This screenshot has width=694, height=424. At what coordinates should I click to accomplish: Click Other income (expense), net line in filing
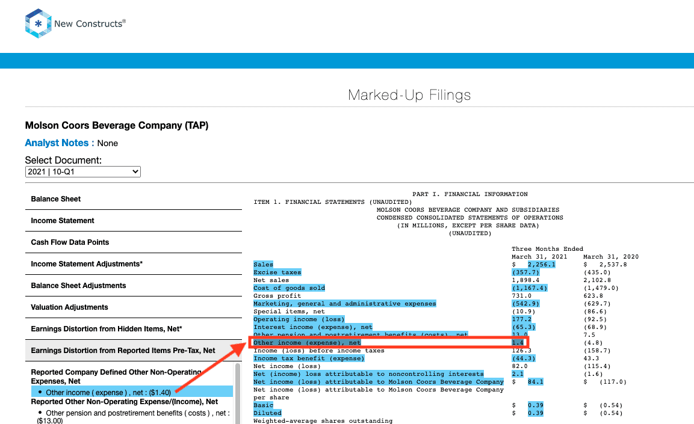coord(307,343)
